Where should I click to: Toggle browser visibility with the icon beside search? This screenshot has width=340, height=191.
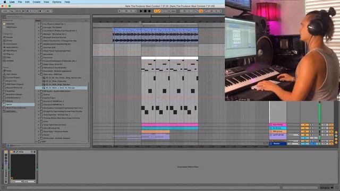click(4, 16)
